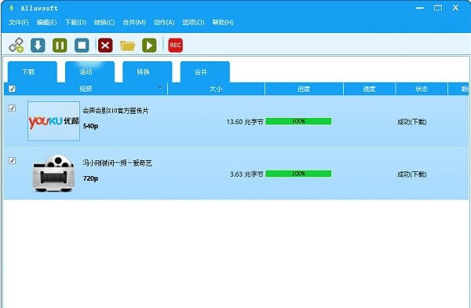Select the title 会声会影X10官方宣传片
The width and height of the screenshot is (471, 308).
pyautogui.click(x=115, y=111)
